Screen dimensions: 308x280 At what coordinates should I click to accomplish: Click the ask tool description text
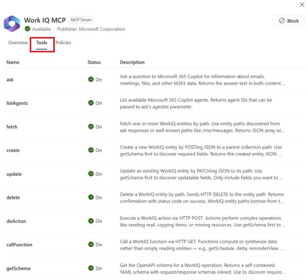[x=203, y=80]
